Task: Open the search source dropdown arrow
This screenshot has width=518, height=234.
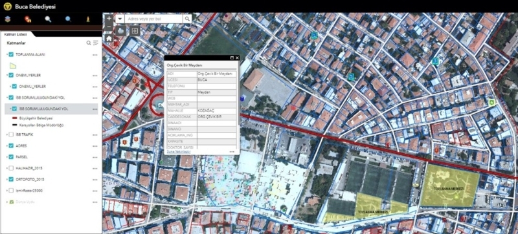Action: tap(120, 19)
